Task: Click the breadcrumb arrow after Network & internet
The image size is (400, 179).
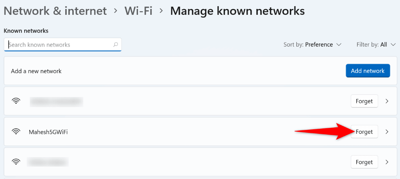Action: click(116, 11)
